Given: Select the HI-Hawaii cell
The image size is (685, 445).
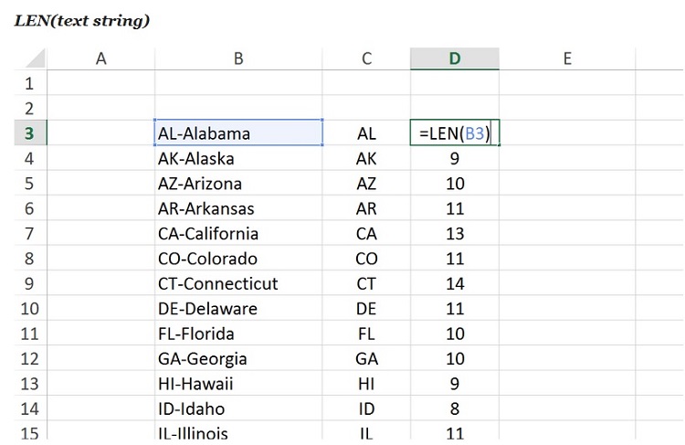Looking at the screenshot, I should click(x=237, y=384).
